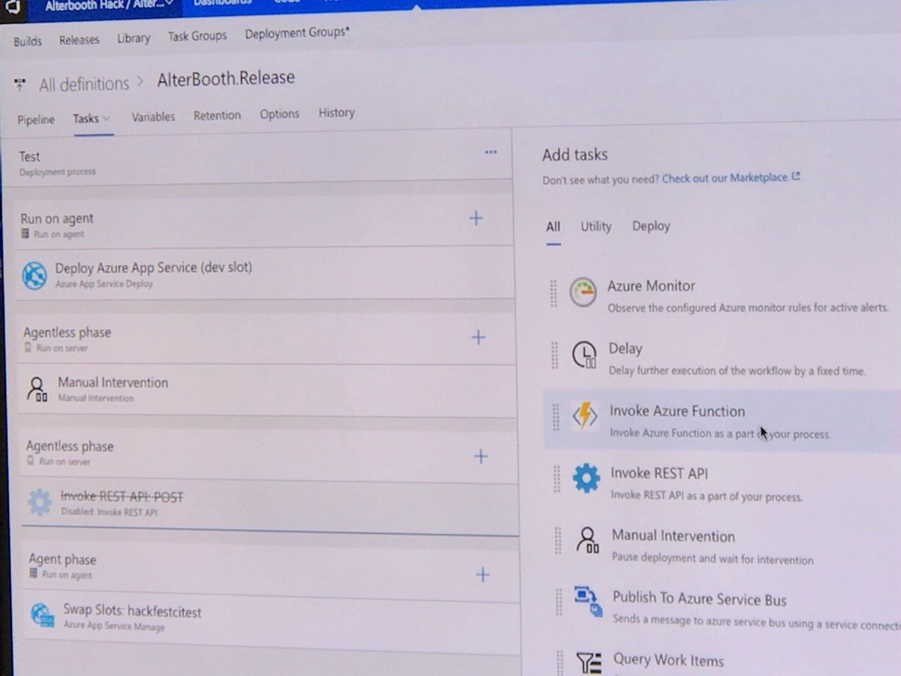
Task: Select the first Agentless phase above Manual Intervention
Action: coord(263,339)
